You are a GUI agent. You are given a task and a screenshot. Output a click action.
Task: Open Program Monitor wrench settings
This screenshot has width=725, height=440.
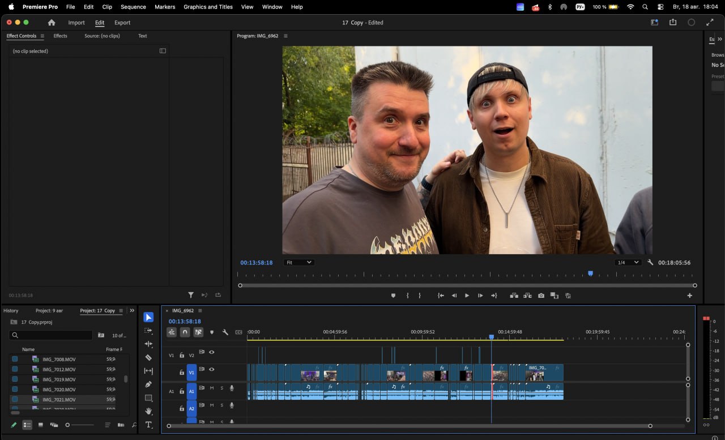pyautogui.click(x=650, y=263)
